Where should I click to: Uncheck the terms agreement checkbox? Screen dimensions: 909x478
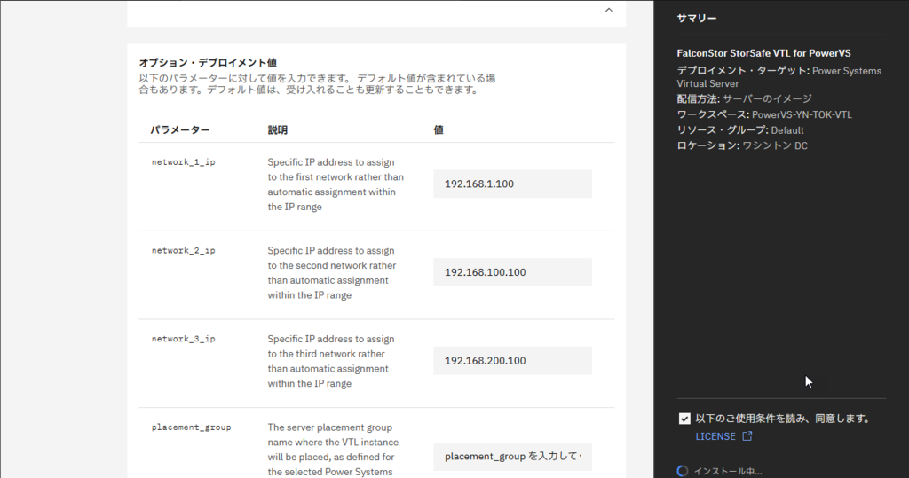[684, 419]
